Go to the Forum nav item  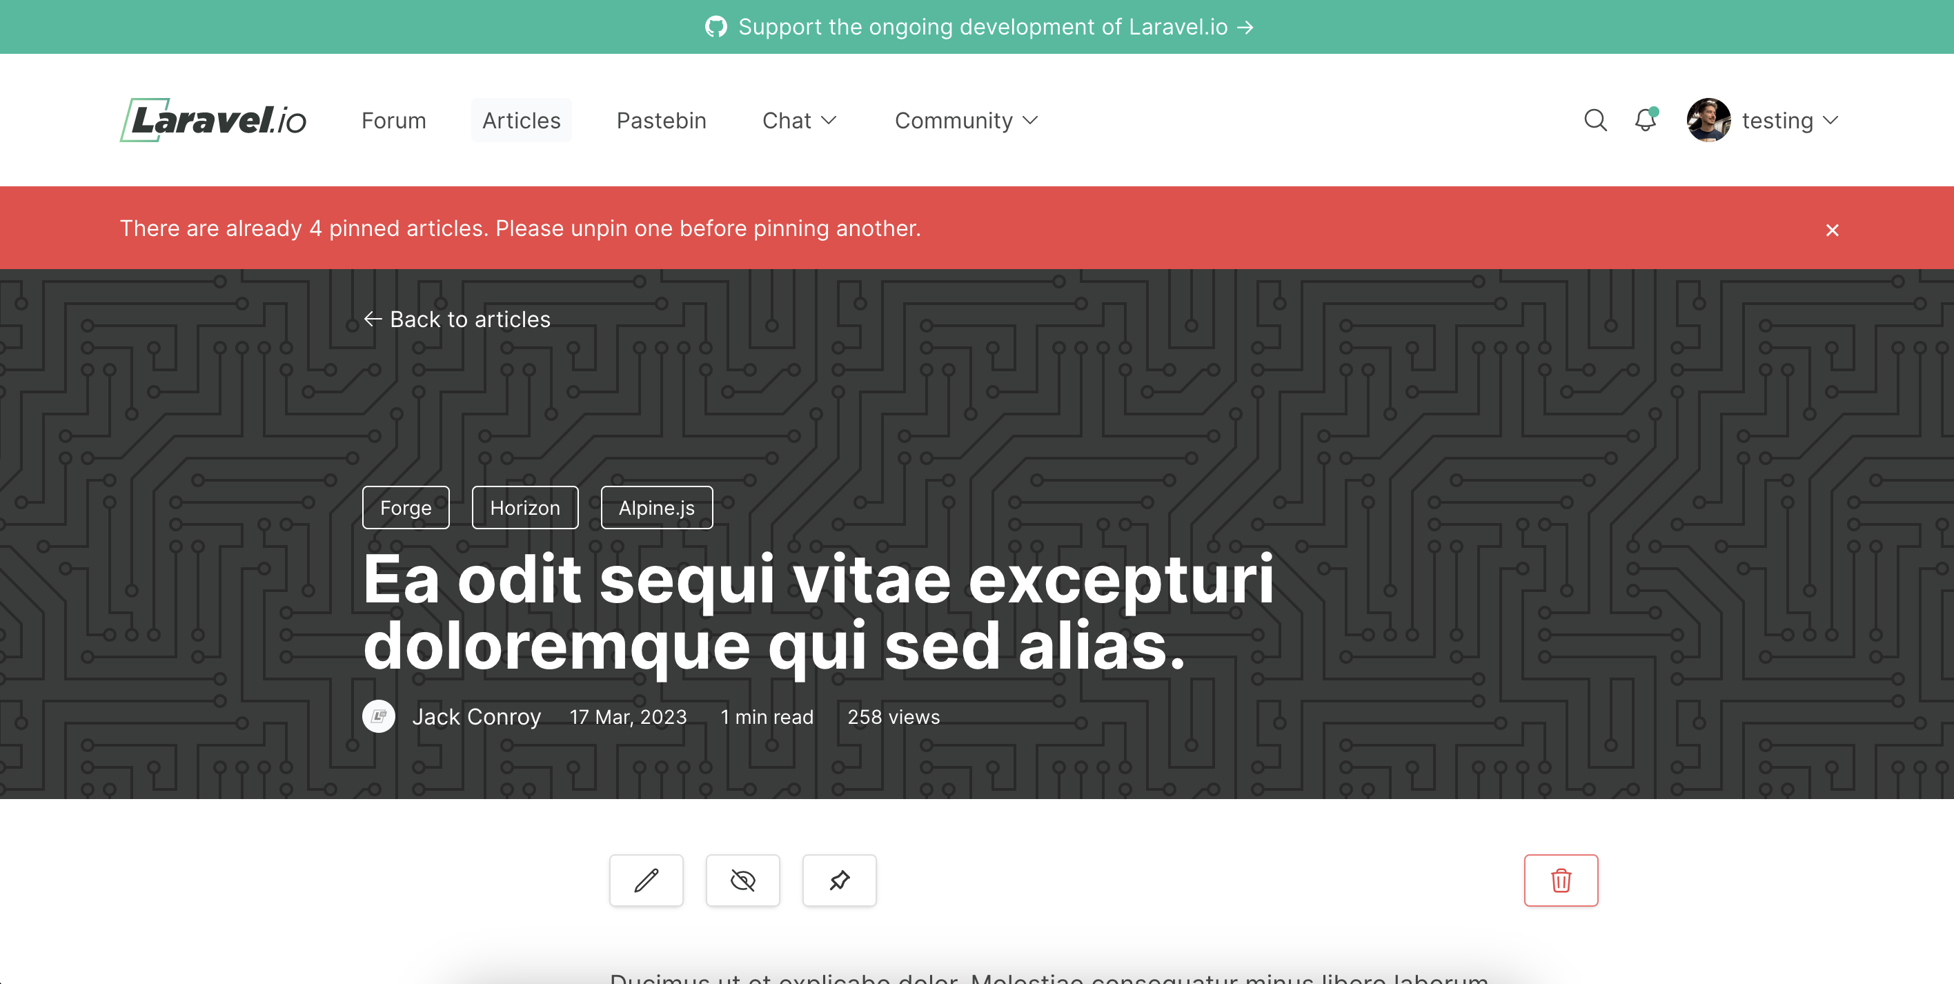393,120
